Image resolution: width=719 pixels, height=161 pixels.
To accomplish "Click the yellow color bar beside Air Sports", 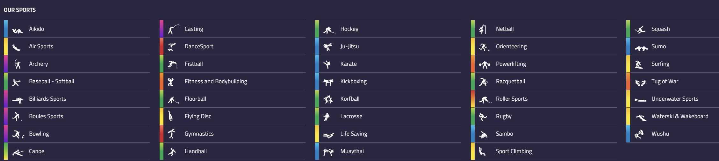I will pyautogui.click(x=6, y=46).
